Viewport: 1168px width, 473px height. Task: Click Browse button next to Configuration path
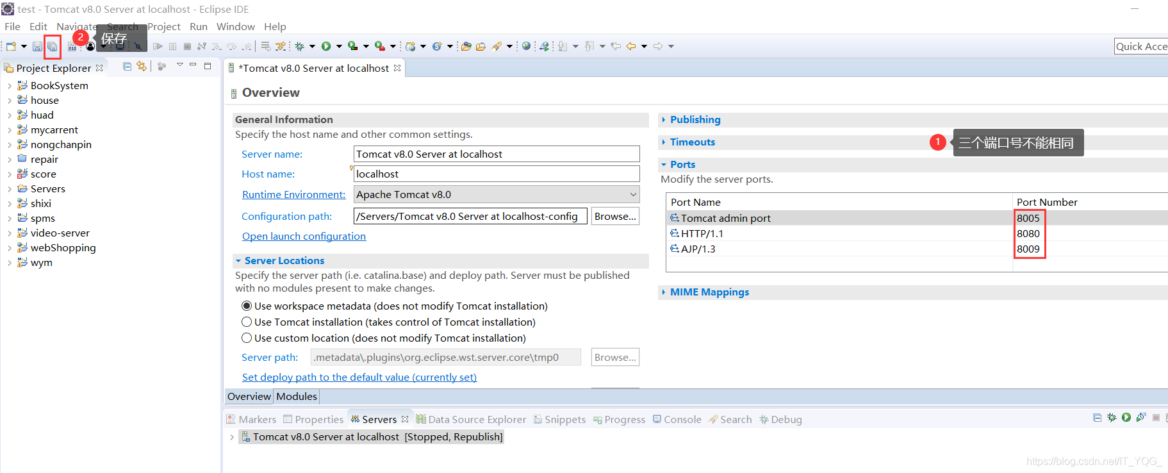tap(615, 216)
